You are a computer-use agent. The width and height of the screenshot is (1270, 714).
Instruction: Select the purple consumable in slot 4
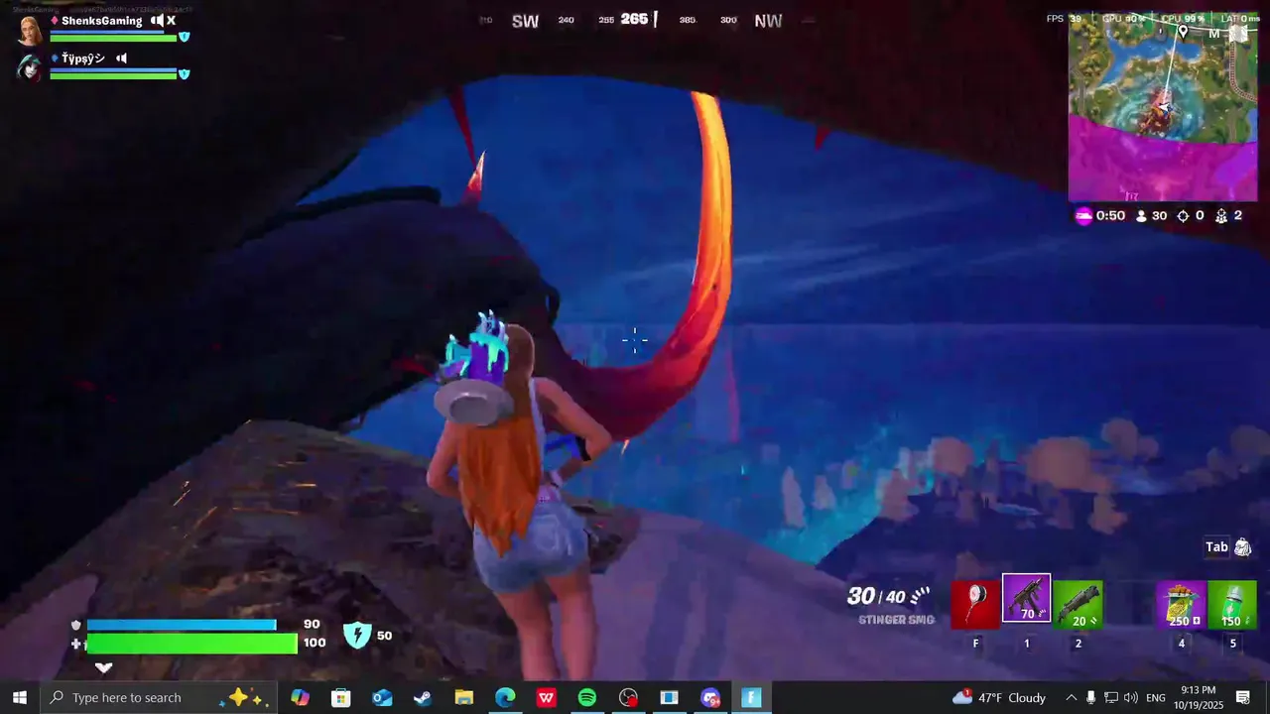tap(1181, 605)
